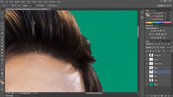Screen dimensions: 173x97
Task: Select the Zoom tool
Action: (x=2, y=77)
